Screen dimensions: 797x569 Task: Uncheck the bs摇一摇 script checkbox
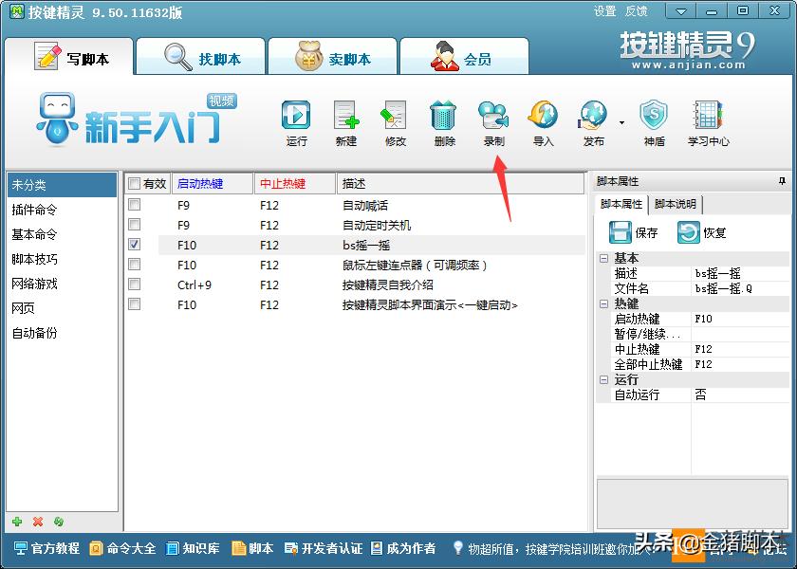point(134,246)
